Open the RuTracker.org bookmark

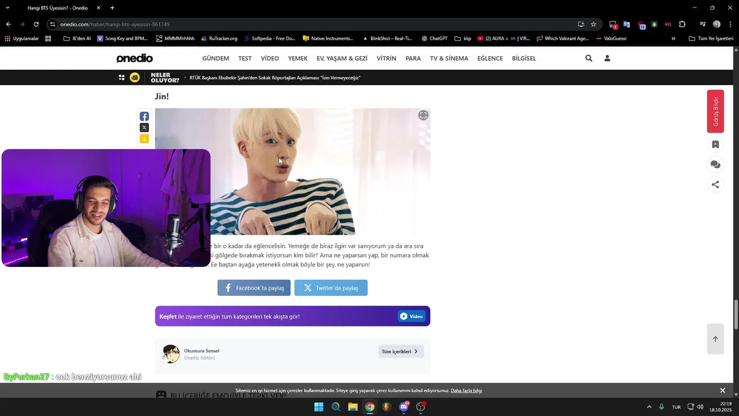pos(219,39)
